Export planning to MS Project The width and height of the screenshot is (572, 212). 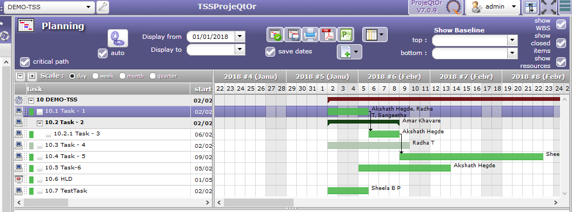(345, 35)
